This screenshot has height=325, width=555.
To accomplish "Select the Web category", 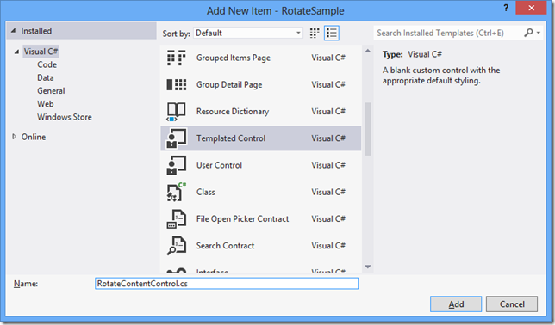I will pos(46,104).
